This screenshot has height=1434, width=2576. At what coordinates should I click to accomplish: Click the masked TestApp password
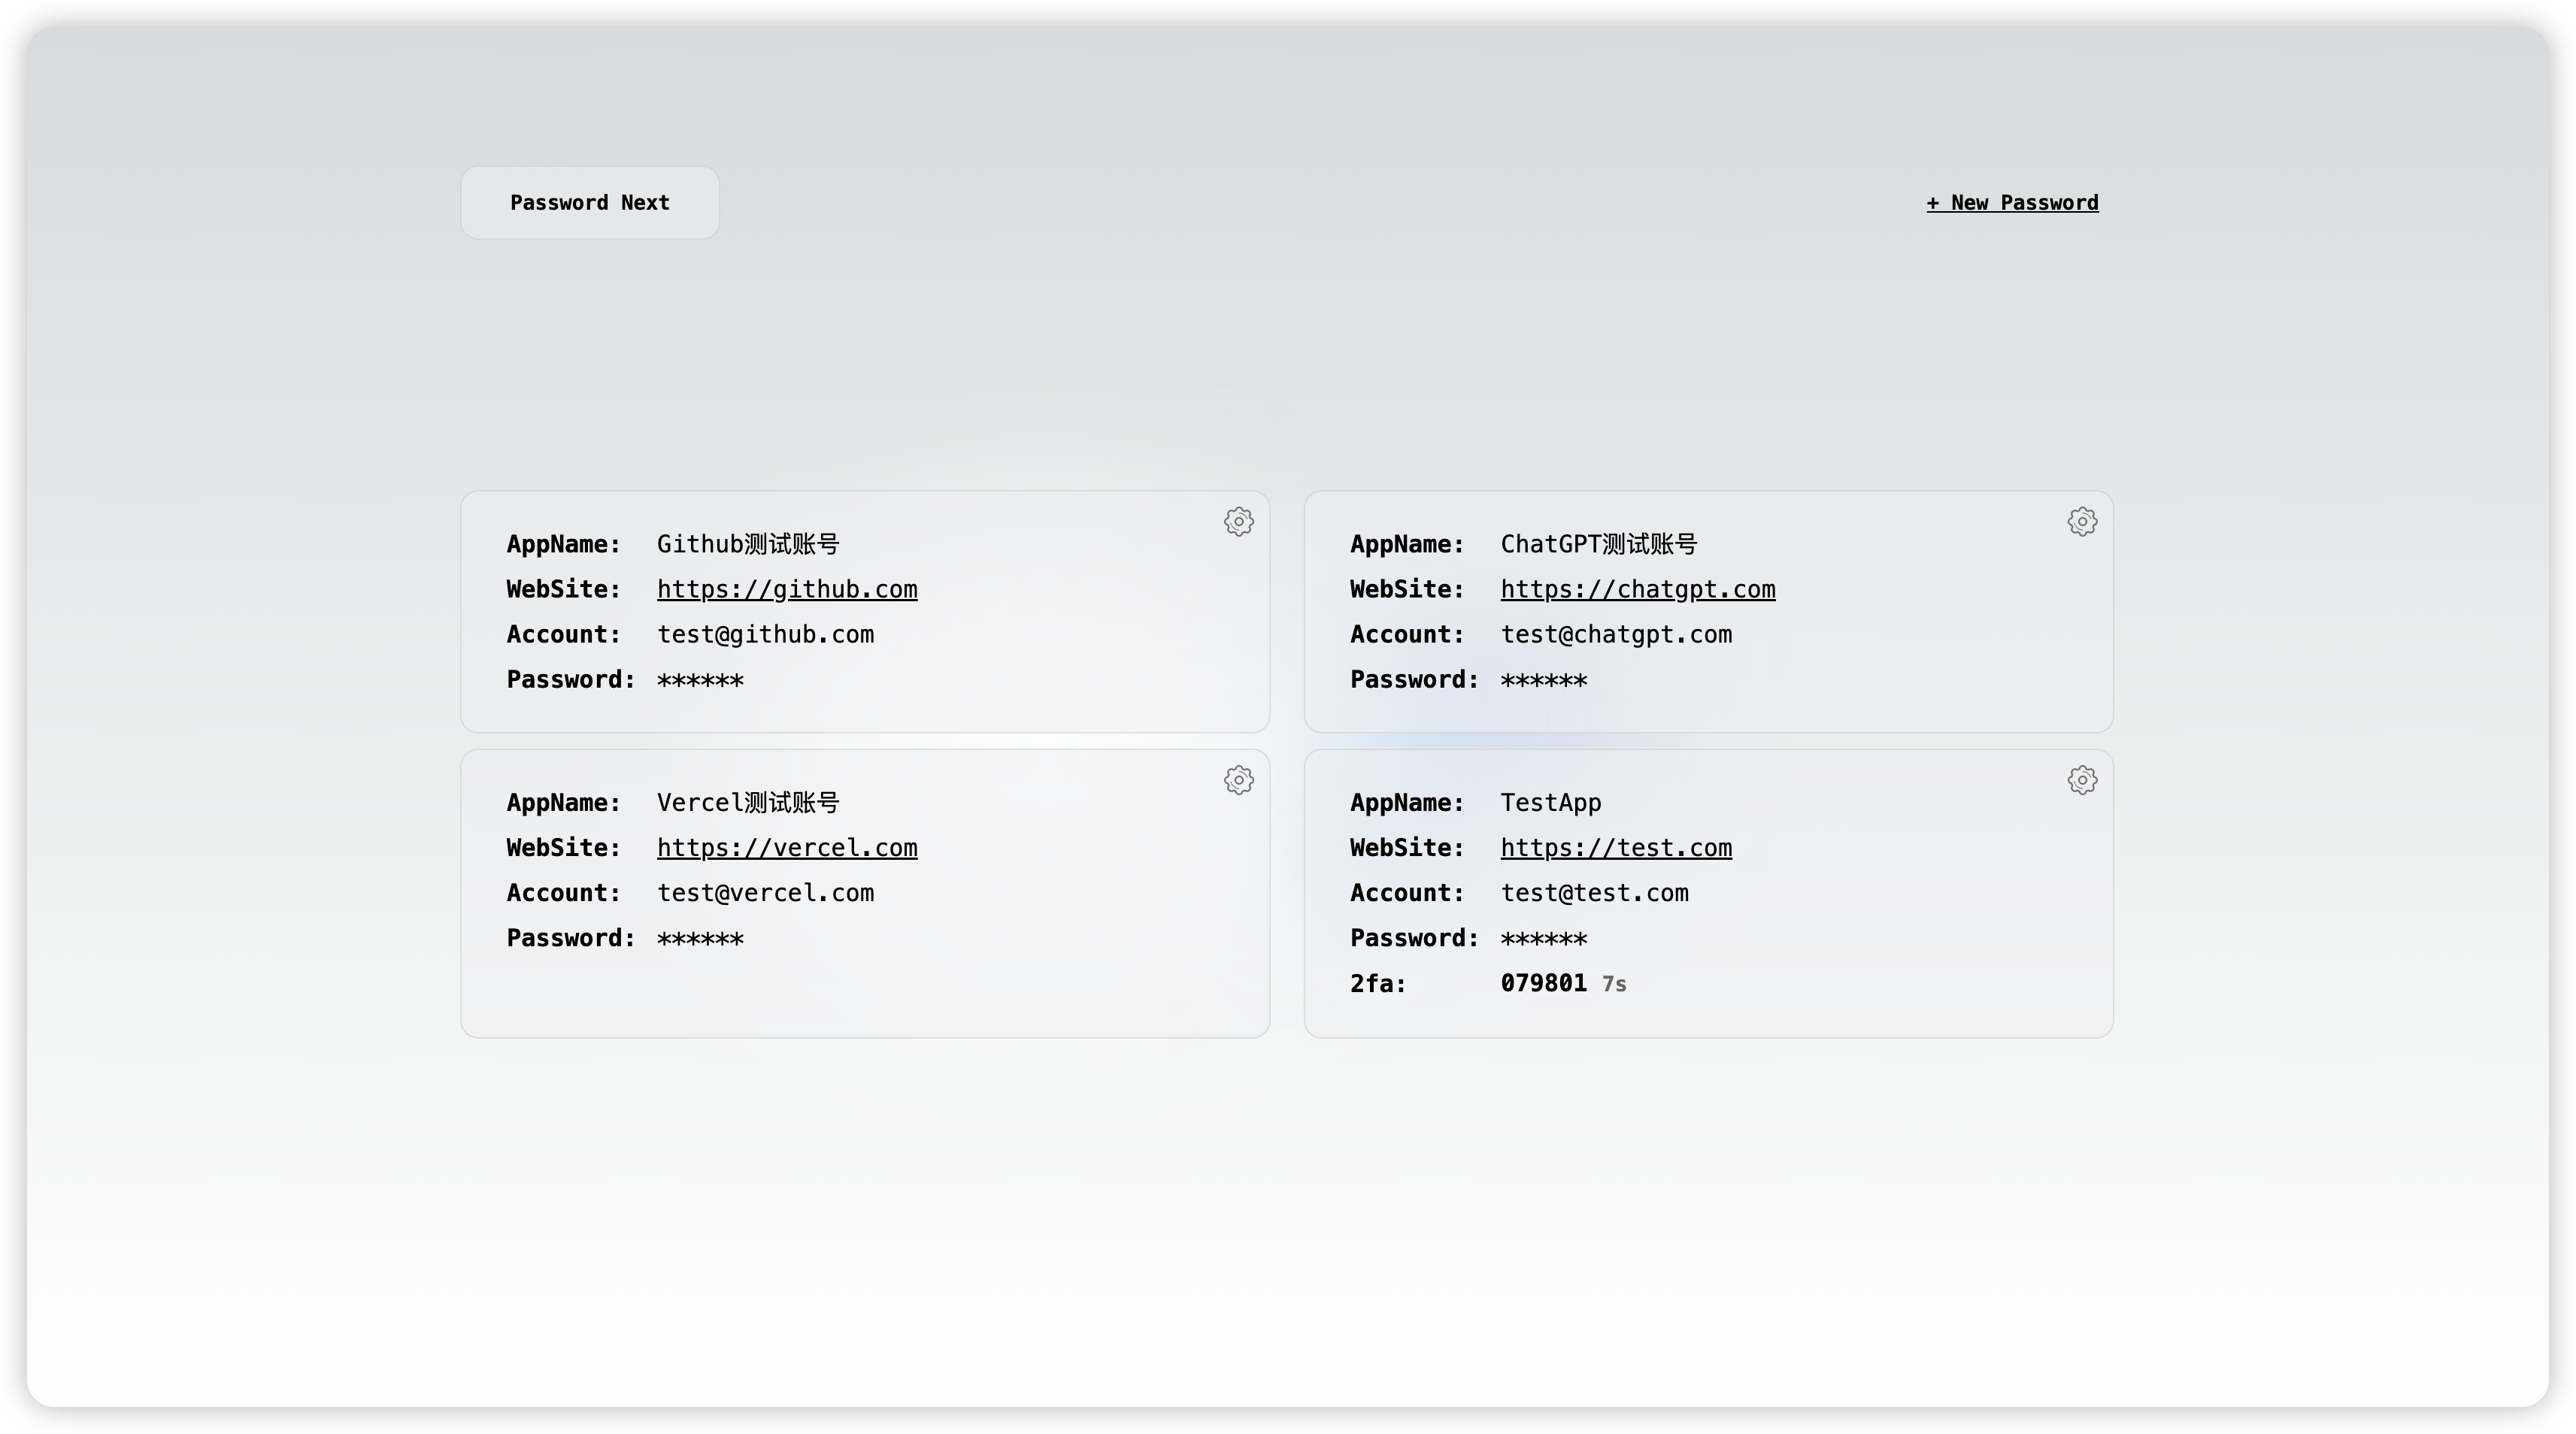pos(1543,939)
